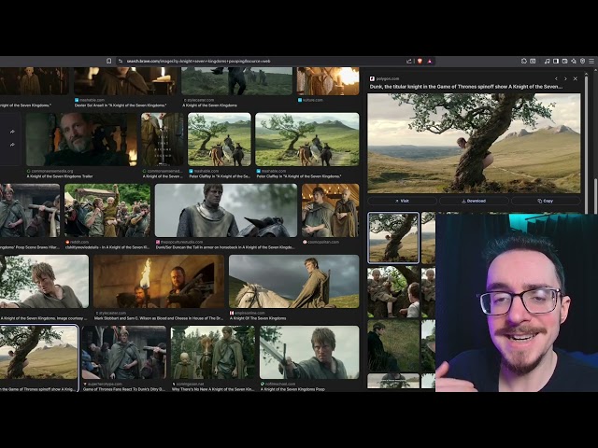Open the related thumbnail of a man in tall grass
This screenshot has height=448, width=598.
coord(393,346)
